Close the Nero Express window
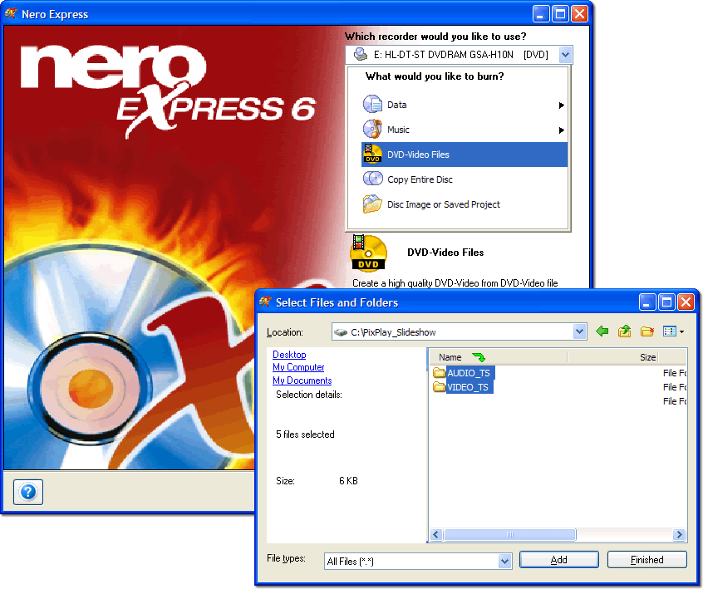 tap(580, 13)
